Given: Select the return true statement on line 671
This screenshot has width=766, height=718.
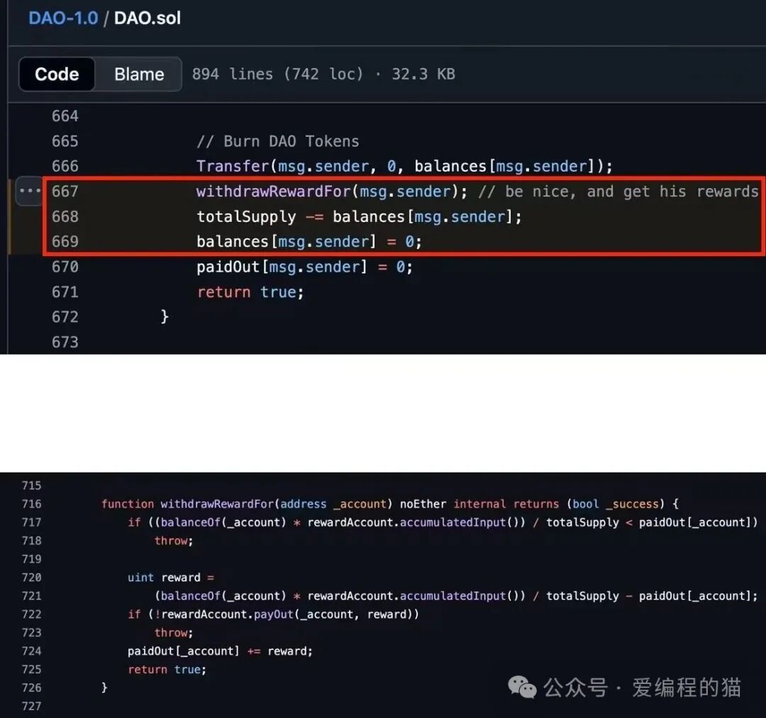Looking at the screenshot, I should click(250, 292).
